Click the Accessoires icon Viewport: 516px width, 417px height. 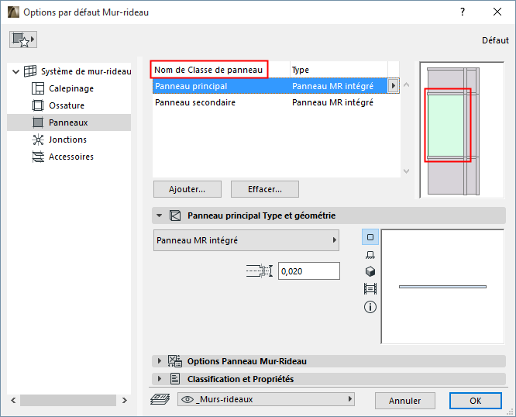tap(38, 157)
